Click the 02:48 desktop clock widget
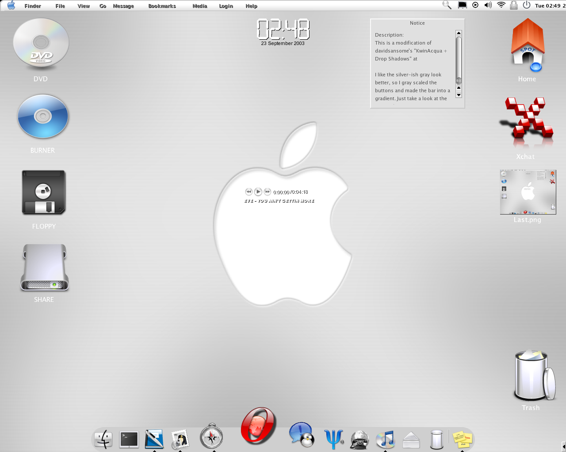The image size is (566, 452). point(283,30)
